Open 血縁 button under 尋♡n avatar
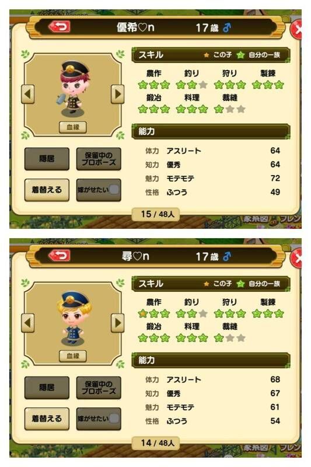This screenshot has width=311, height=467. click(x=73, y=356)
